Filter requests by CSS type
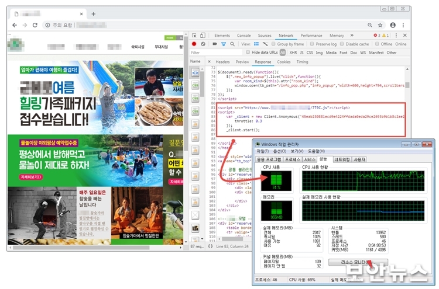Viewport: 439px width, 289px height. click(310, 53)
